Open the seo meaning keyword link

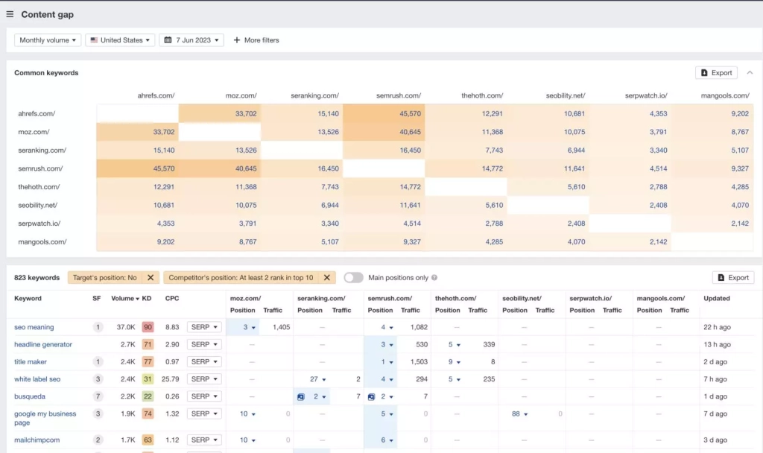(x=34, y=327)
